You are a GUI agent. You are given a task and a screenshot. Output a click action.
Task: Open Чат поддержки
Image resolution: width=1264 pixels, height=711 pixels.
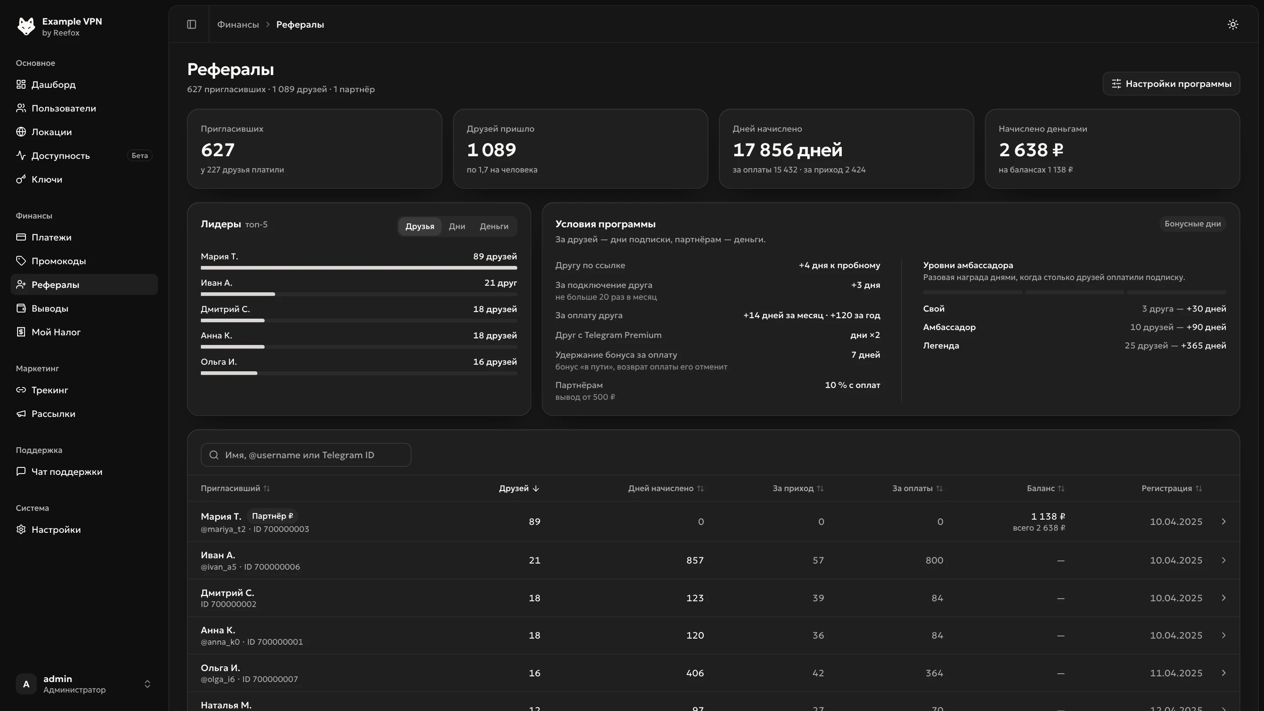pos(84,471)
